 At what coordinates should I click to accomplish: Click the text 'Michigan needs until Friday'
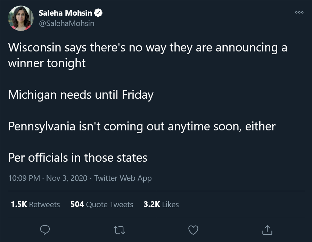pos(81,95)
